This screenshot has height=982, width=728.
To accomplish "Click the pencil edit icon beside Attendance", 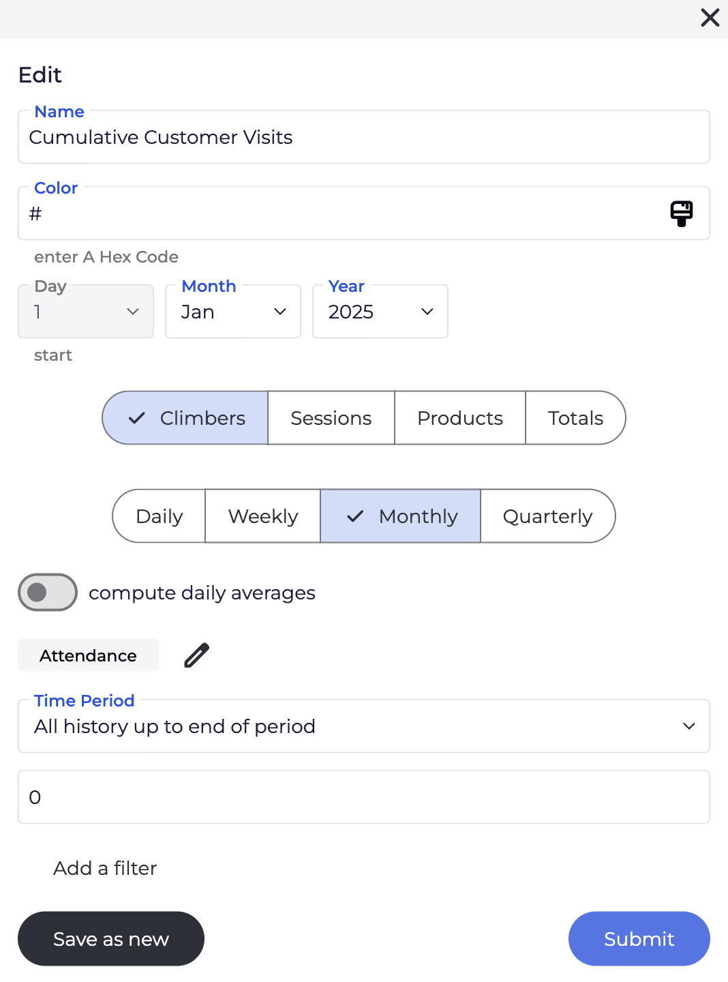I will (197, 655).
